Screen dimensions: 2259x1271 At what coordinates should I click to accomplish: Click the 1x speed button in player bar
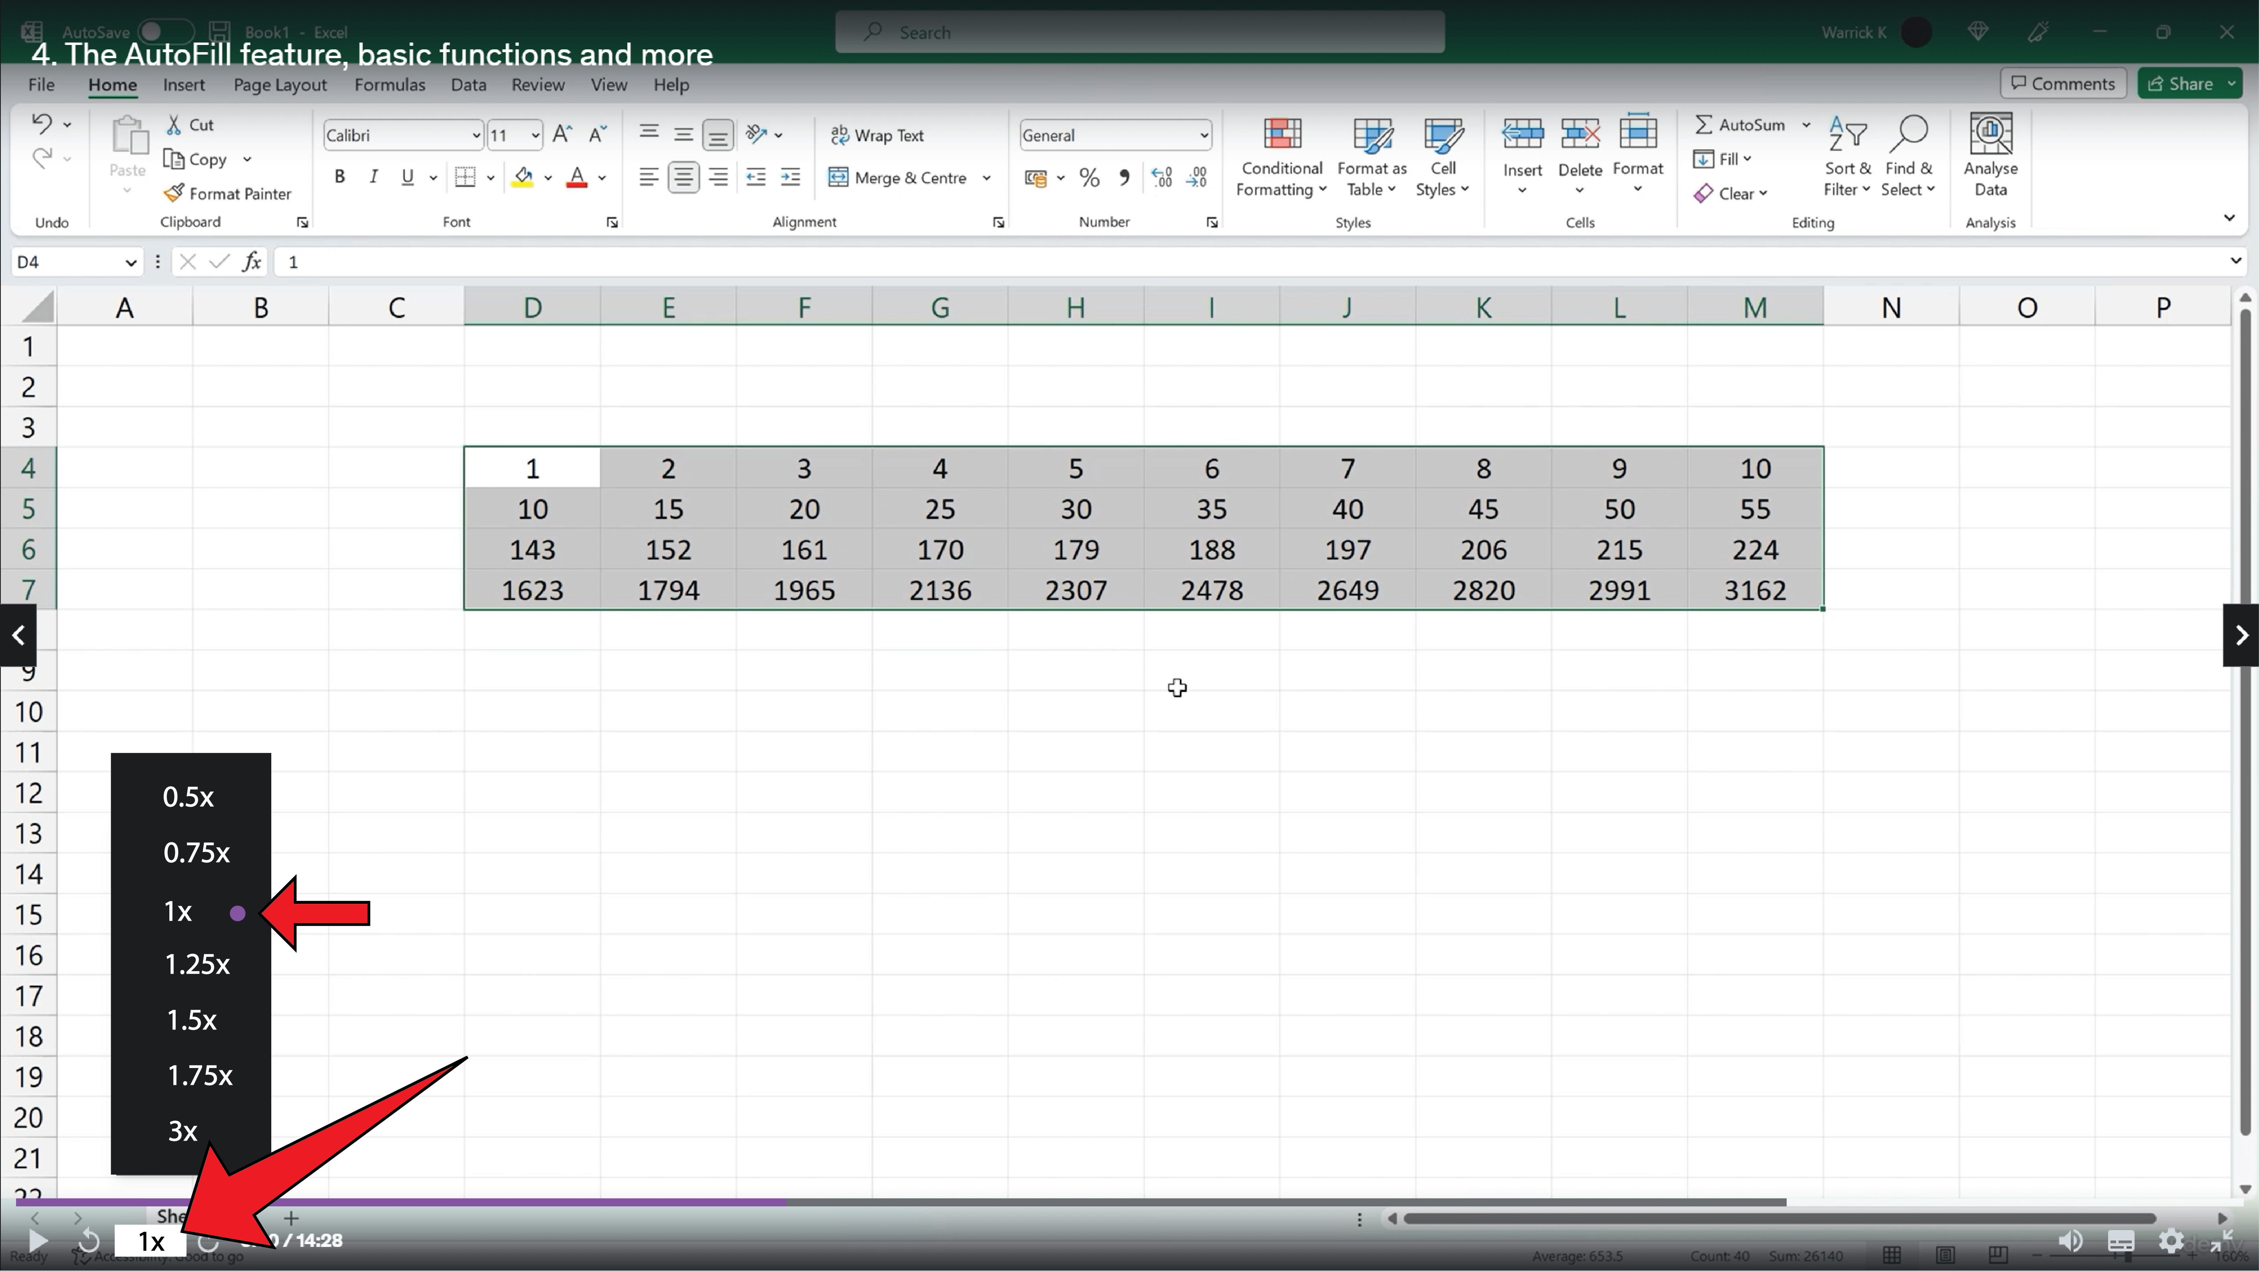pos(151,1241)
